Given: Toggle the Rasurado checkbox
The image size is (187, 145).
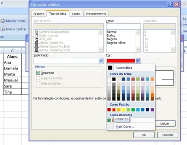Looking at the screenshot, I should pyautogui.click(x=38, y=73).
